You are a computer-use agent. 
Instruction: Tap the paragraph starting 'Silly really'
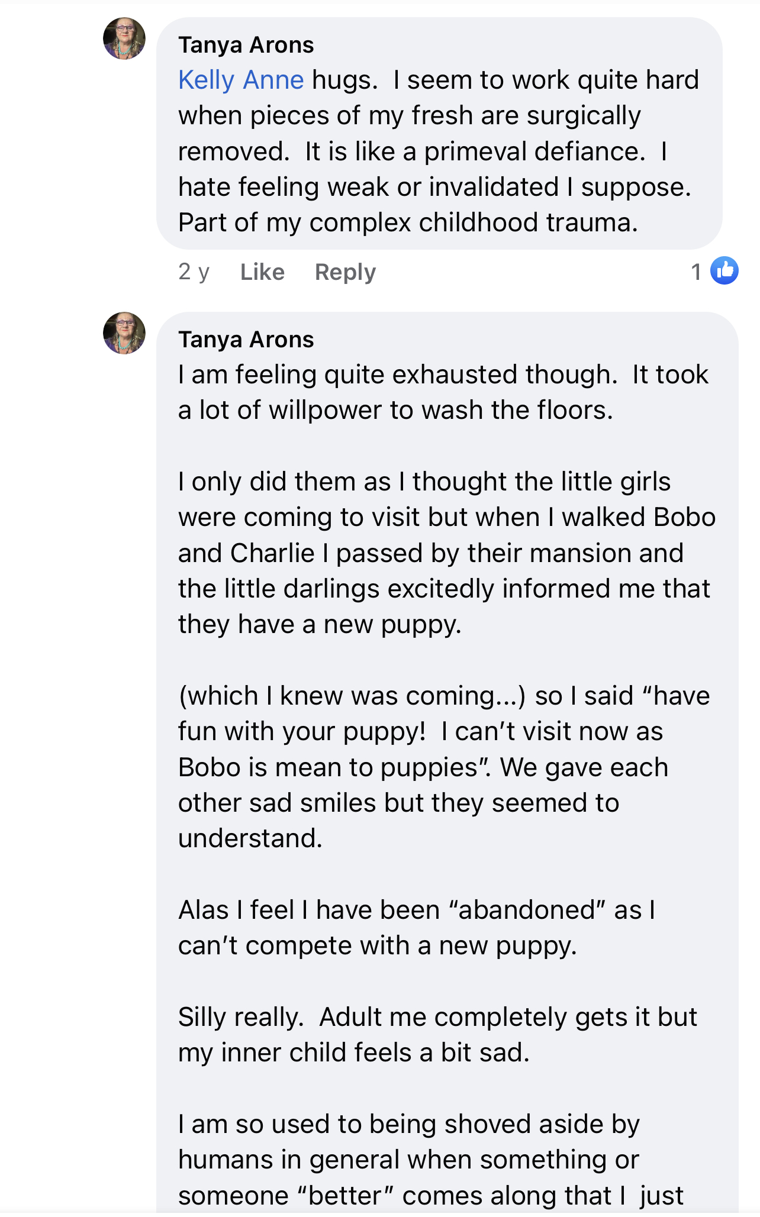coord(438,1035)
